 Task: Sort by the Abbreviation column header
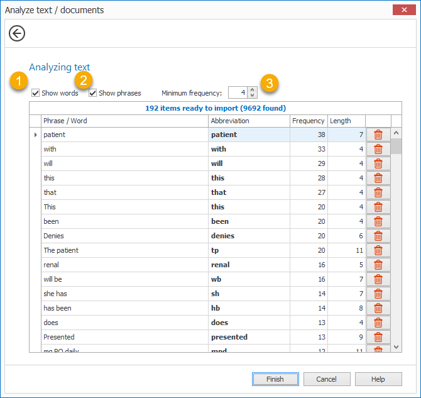pos(249,121)
